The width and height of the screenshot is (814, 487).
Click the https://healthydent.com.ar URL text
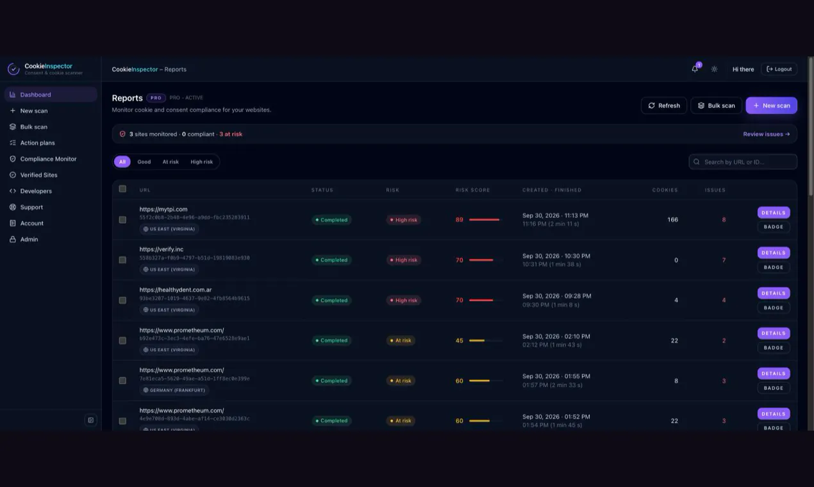pyautogui.click(x=176, y=290)
